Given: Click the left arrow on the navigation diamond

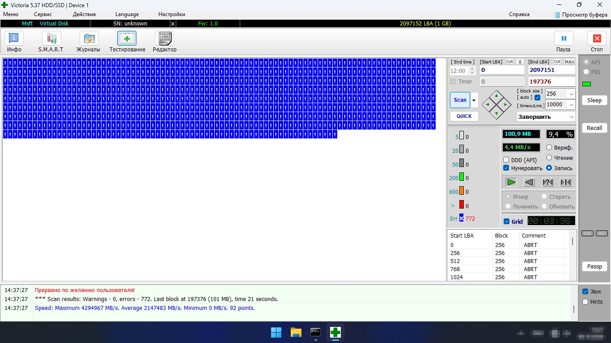Looking at the screenshot, I should click(x=488, y=105).
